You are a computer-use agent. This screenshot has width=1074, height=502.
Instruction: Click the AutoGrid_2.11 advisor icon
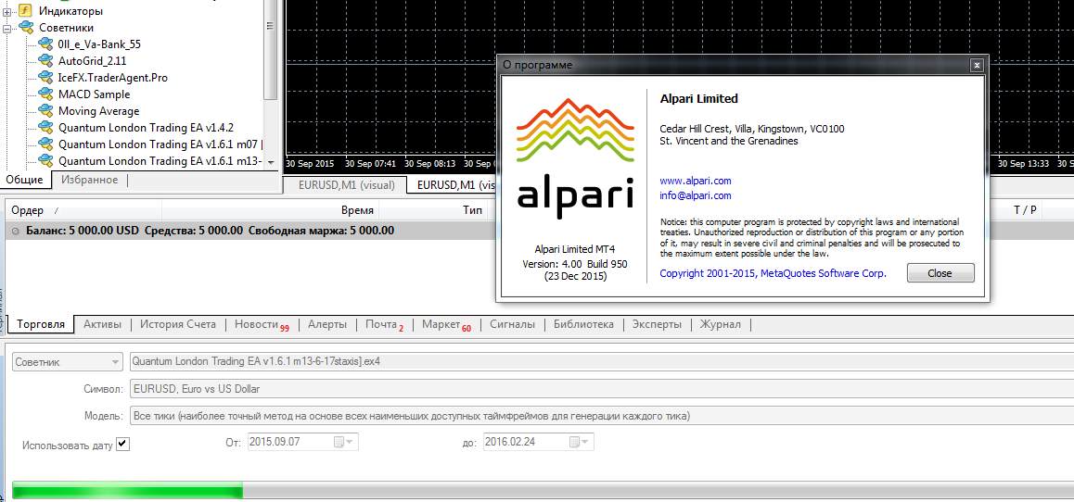pyautogui.click(x=45, y=61)
